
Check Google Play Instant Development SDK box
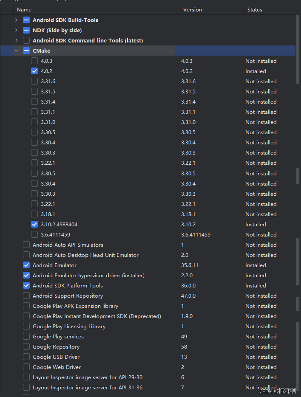[26, 316]
